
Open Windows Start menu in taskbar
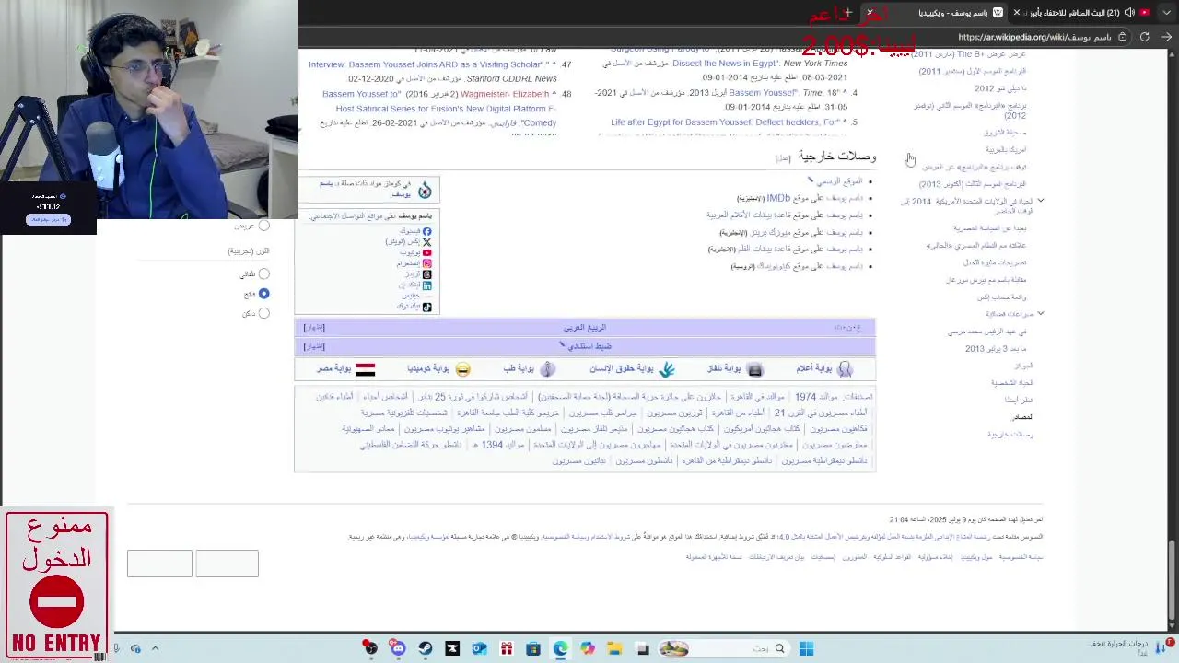click(x=806, y=648)
